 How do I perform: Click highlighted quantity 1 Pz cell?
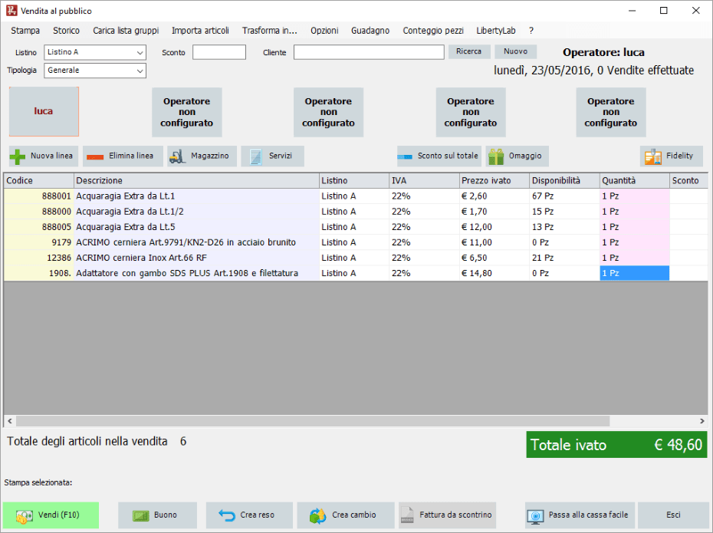634,273
